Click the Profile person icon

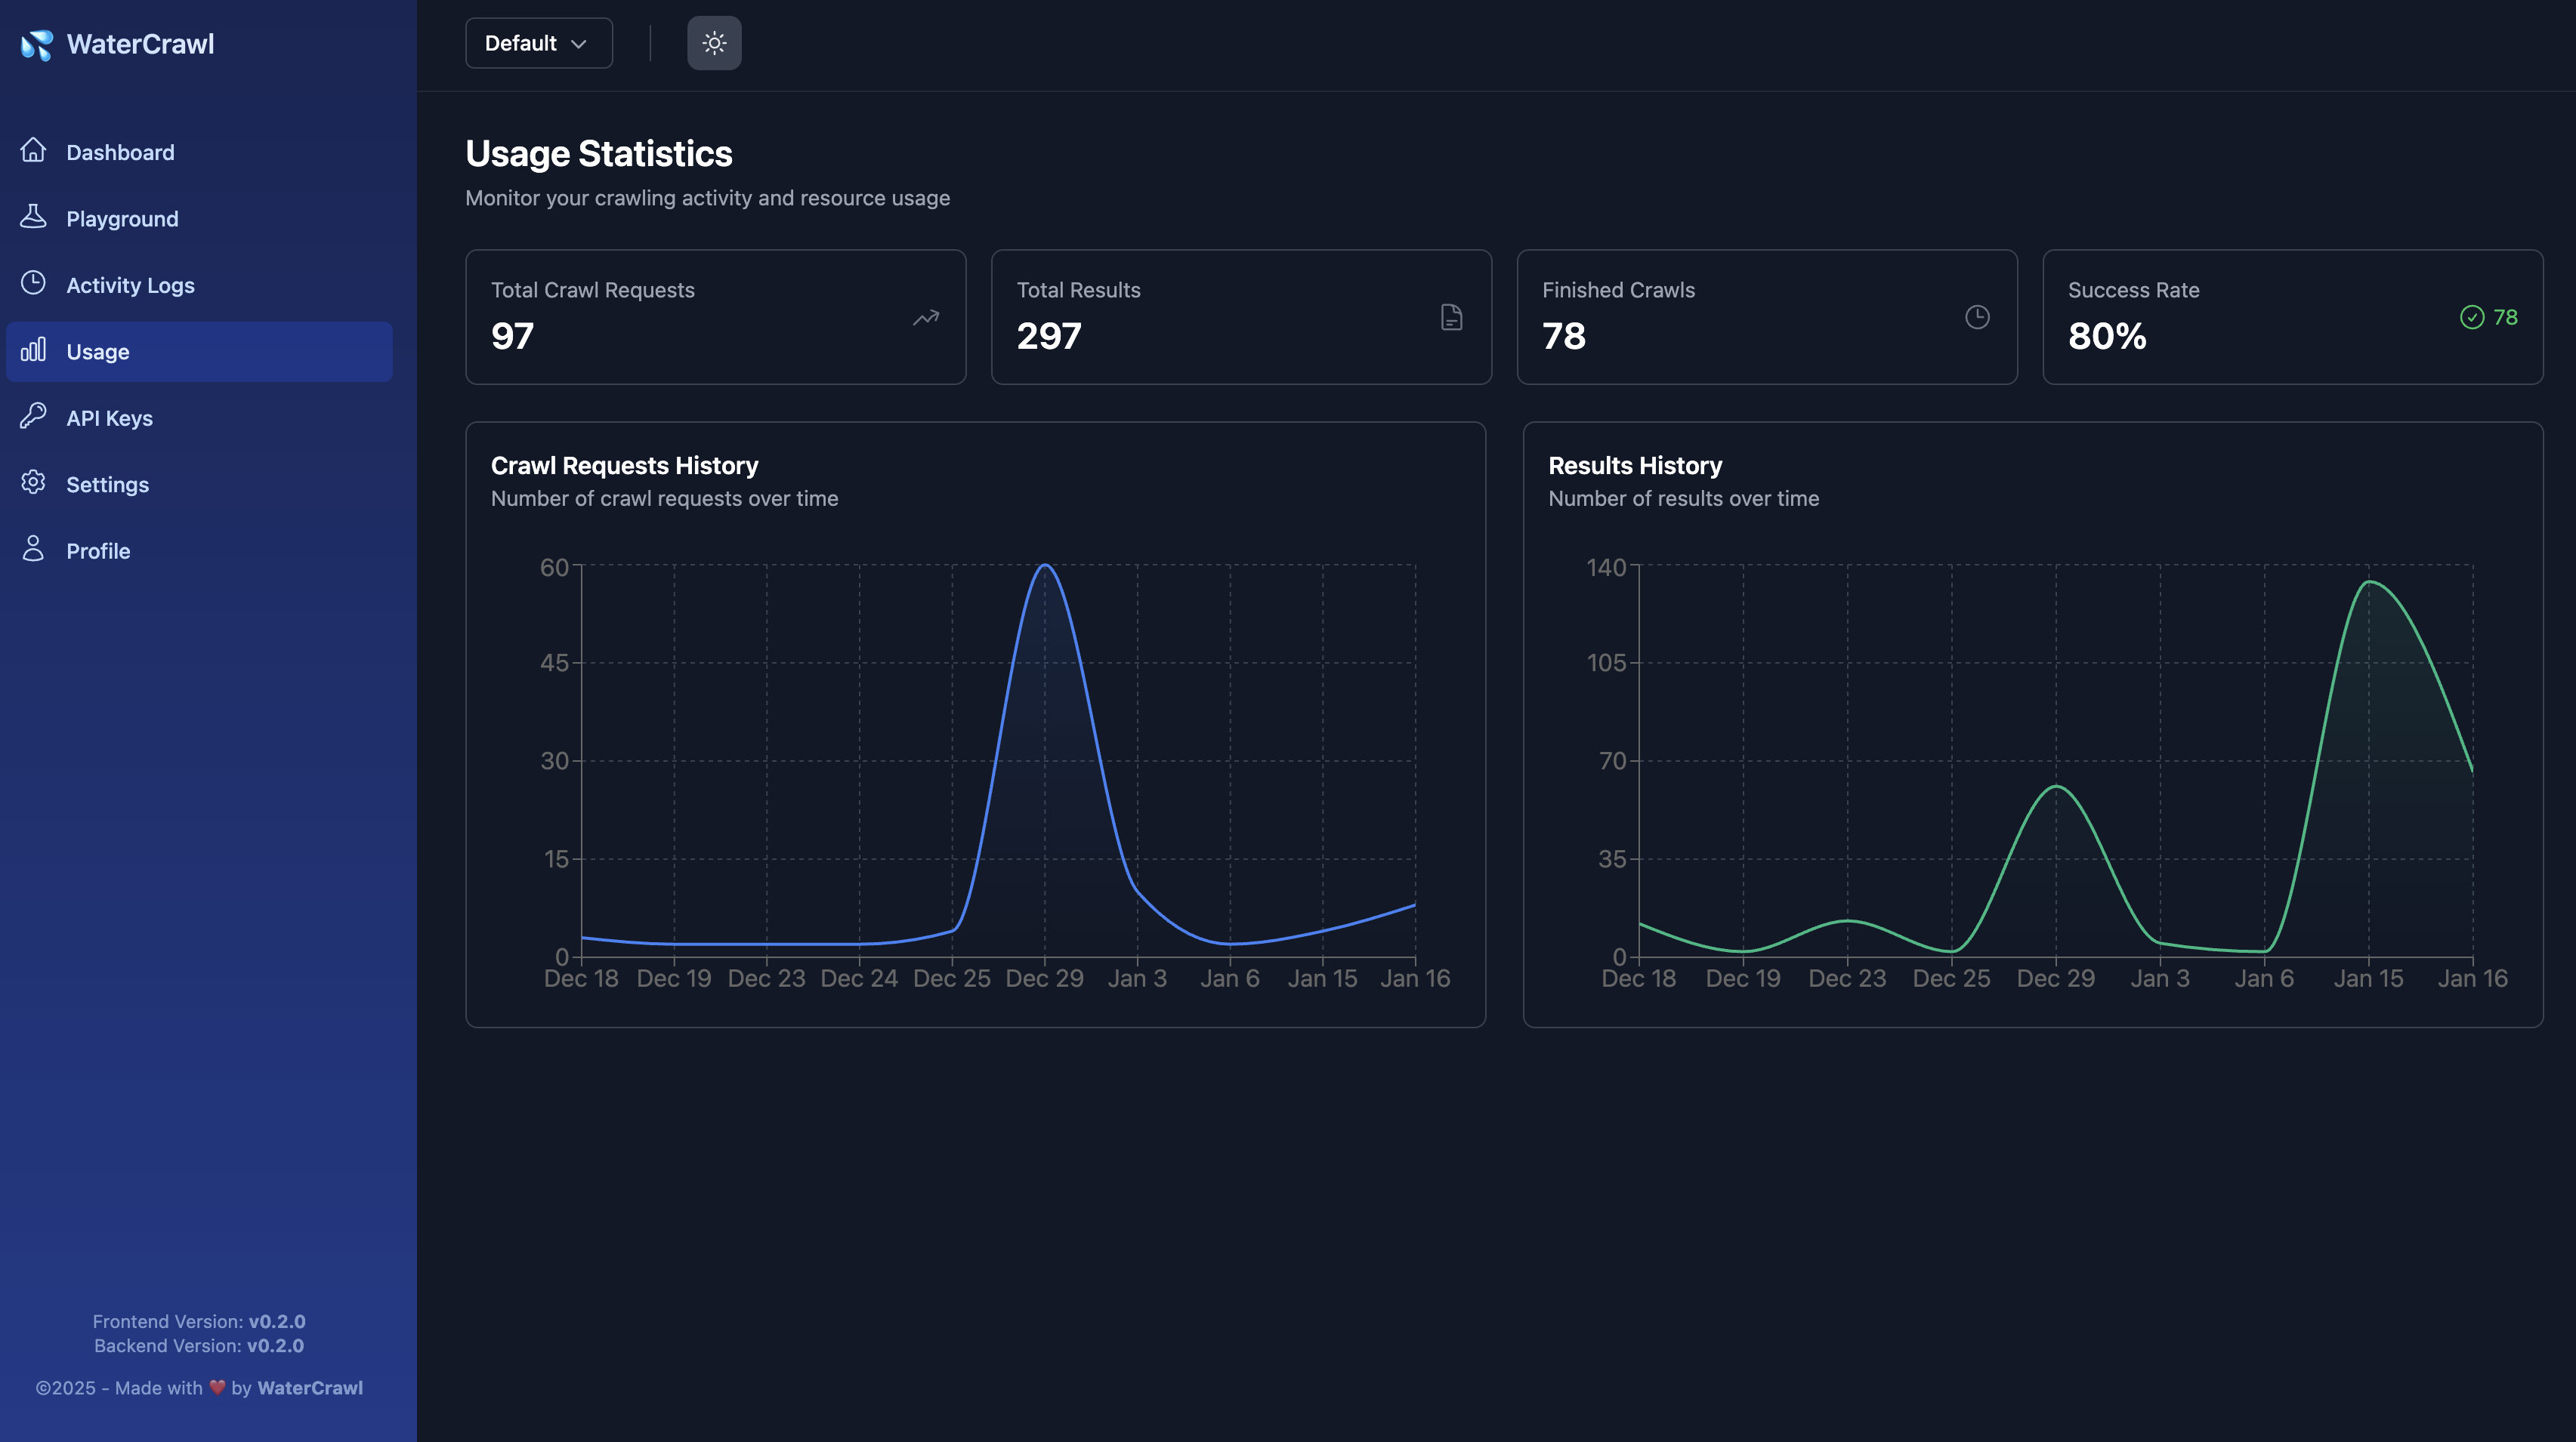pyautogui.click(x=33, y=549)
